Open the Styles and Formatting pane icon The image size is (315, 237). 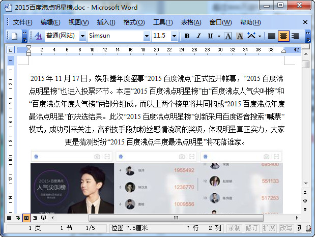click(38, 36)
